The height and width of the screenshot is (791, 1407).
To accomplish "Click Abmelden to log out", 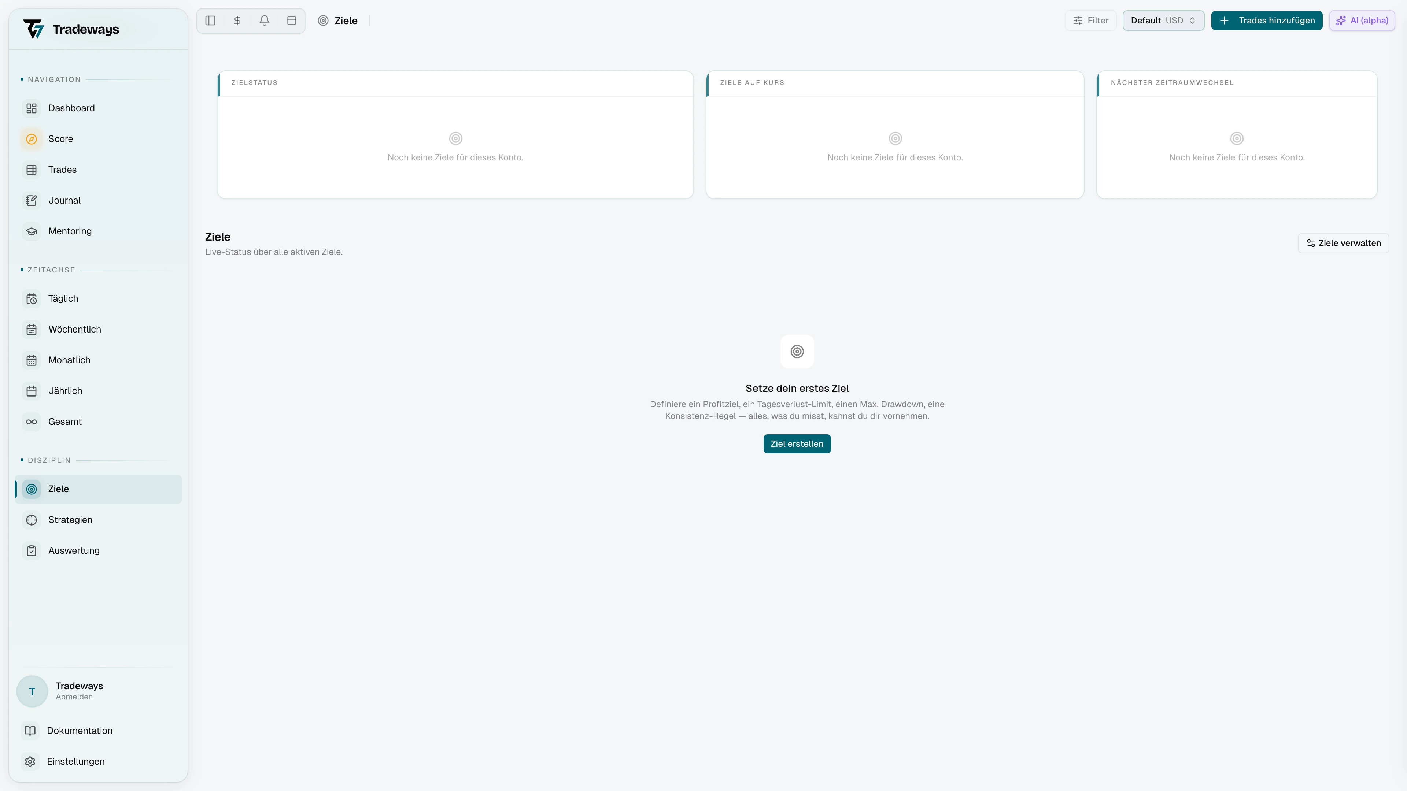I will 74,697.
